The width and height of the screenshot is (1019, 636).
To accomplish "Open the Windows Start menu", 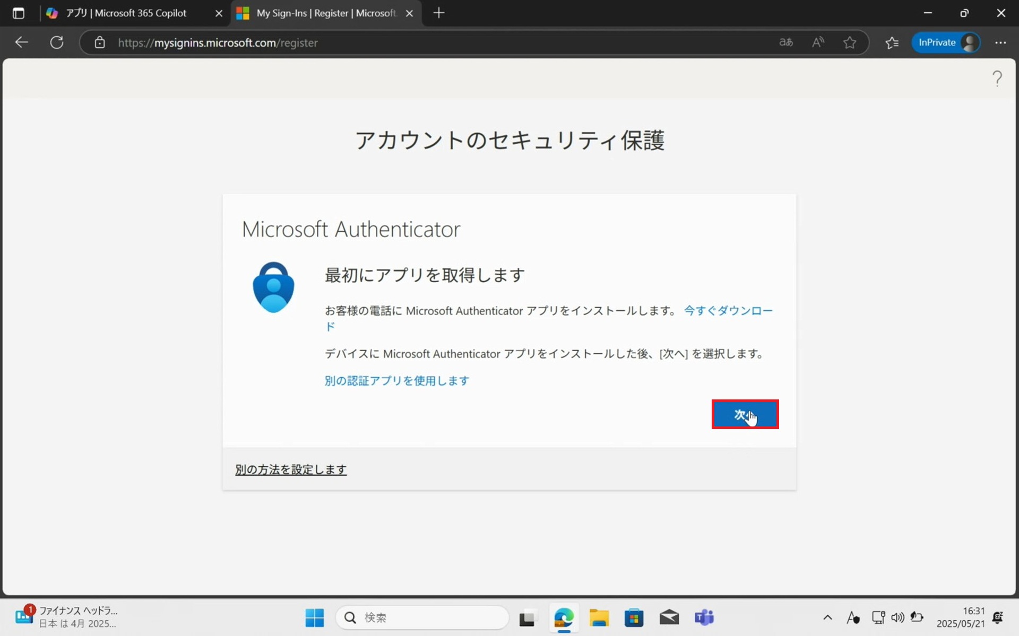I will pos(315,617).
